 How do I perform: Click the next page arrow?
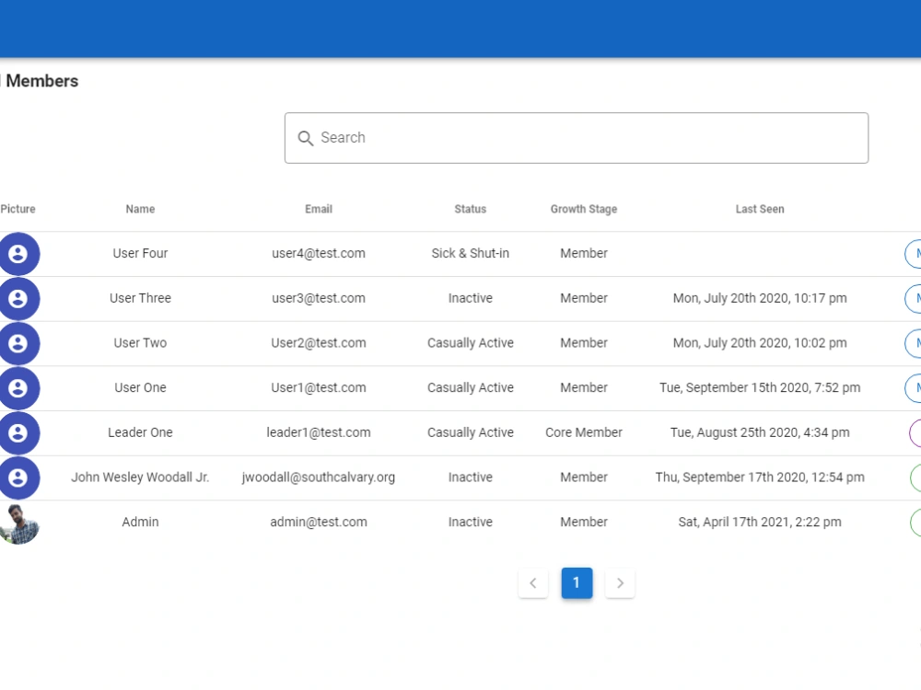(620, 582)
